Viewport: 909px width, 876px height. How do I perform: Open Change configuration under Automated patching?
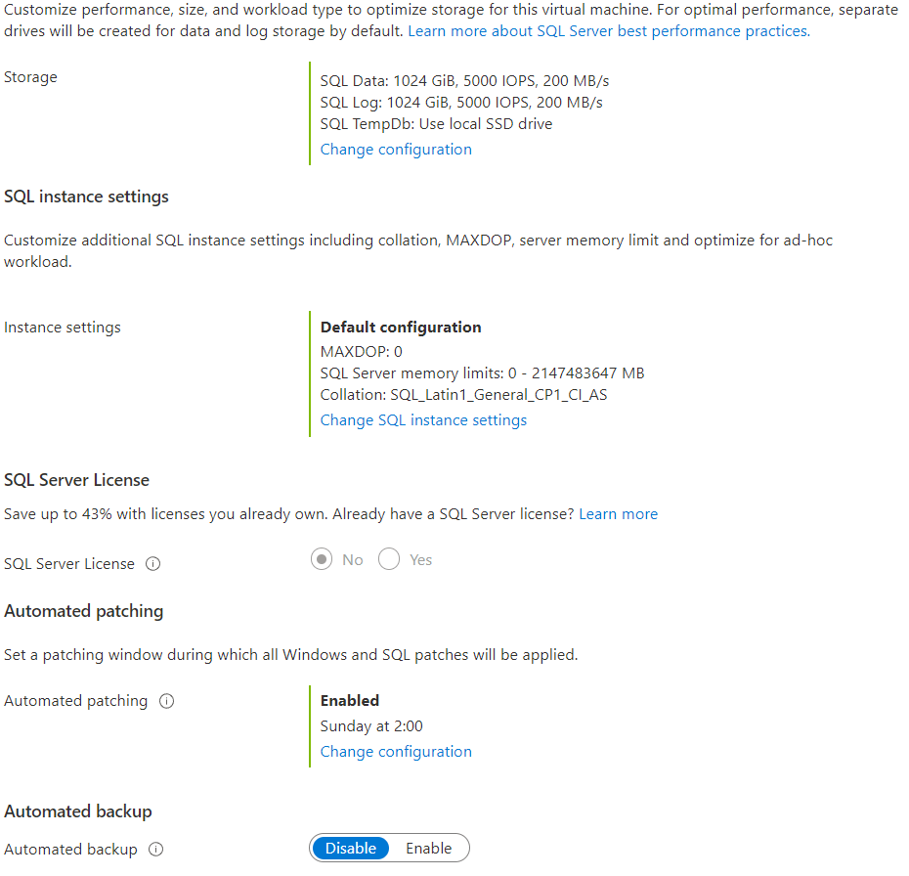tap(396, 752)
